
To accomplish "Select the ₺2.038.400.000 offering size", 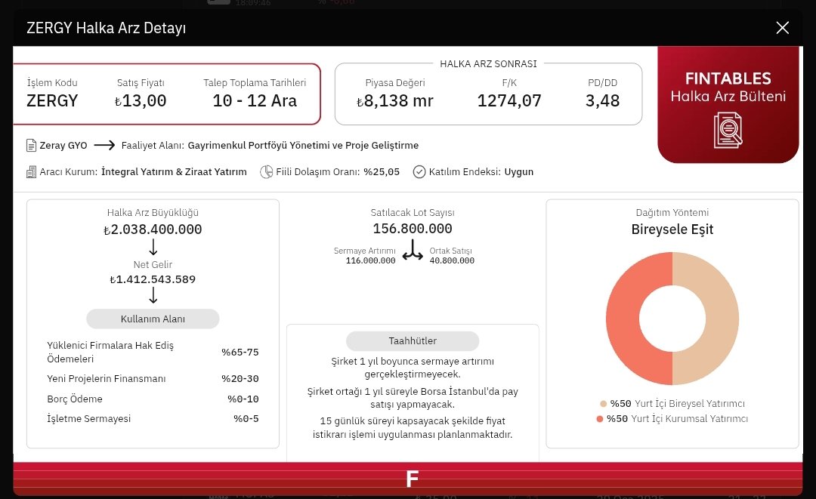I will [153, 229].
